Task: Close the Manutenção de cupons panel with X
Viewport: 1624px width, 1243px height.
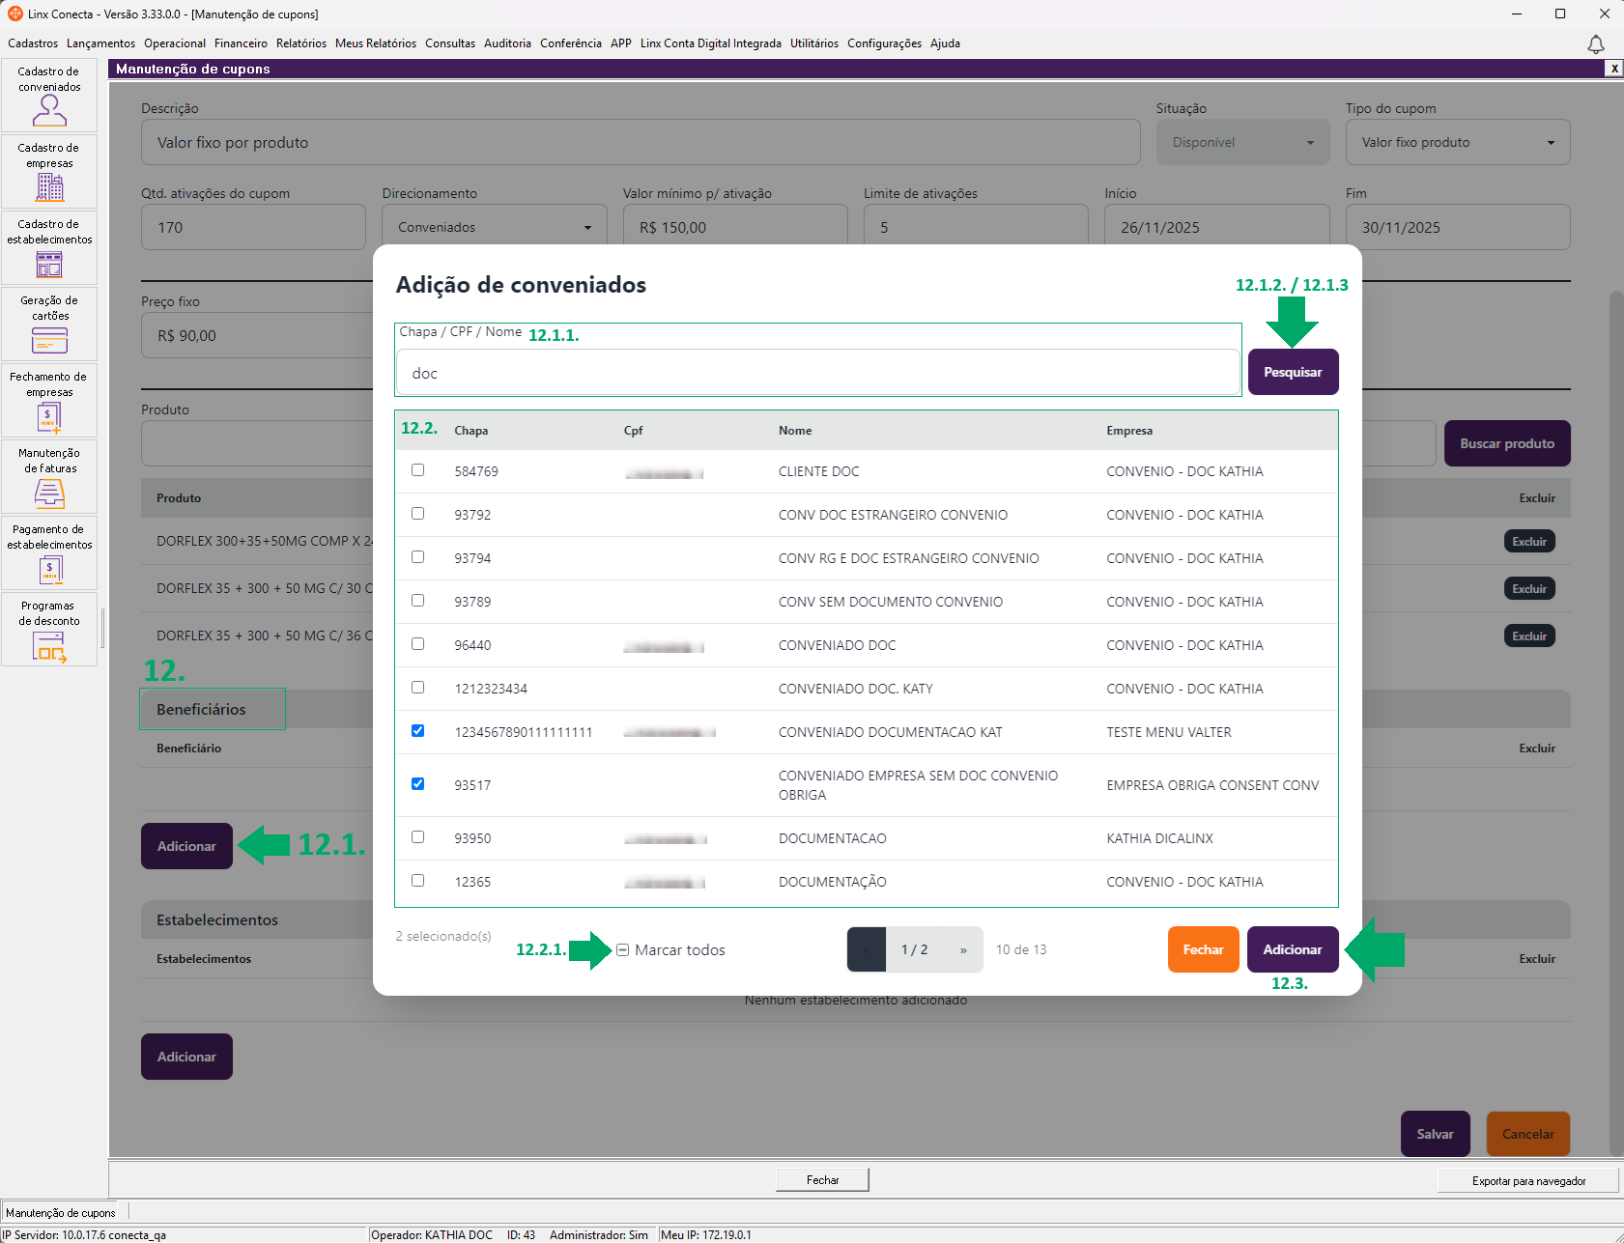Action: click(x=1614, y=69)
